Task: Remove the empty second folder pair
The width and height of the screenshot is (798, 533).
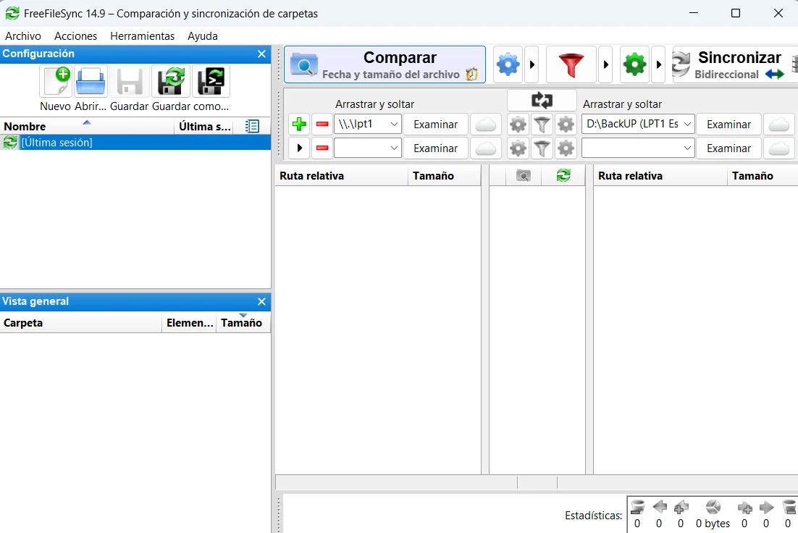Action: point(322,148)
